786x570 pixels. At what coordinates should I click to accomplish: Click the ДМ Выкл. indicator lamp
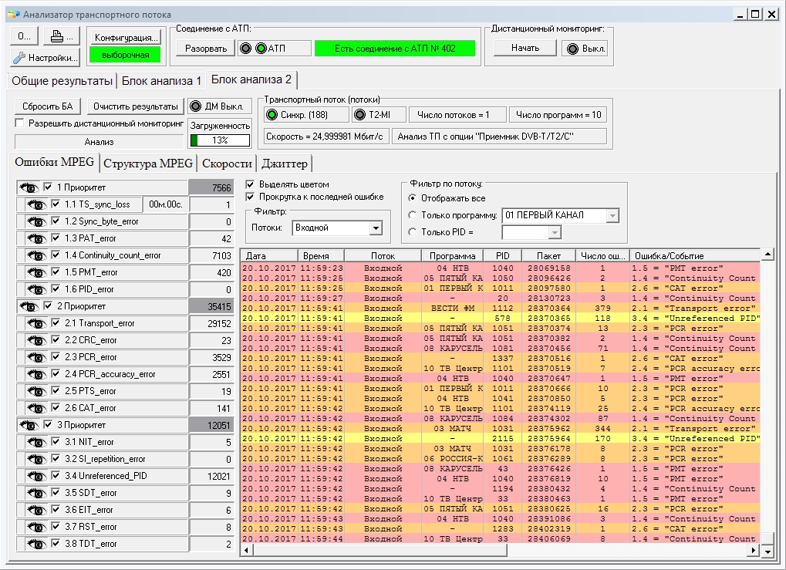[x=195, y=106]
